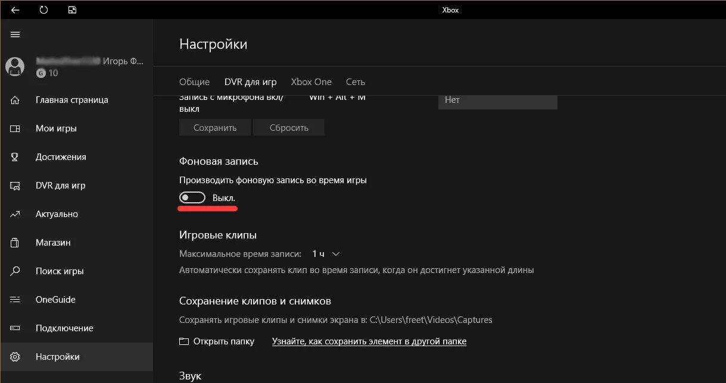This screenshot has height=383, width=726.
Task: Select Мои игры in the sidebar
Action: [x=76, y=128]
